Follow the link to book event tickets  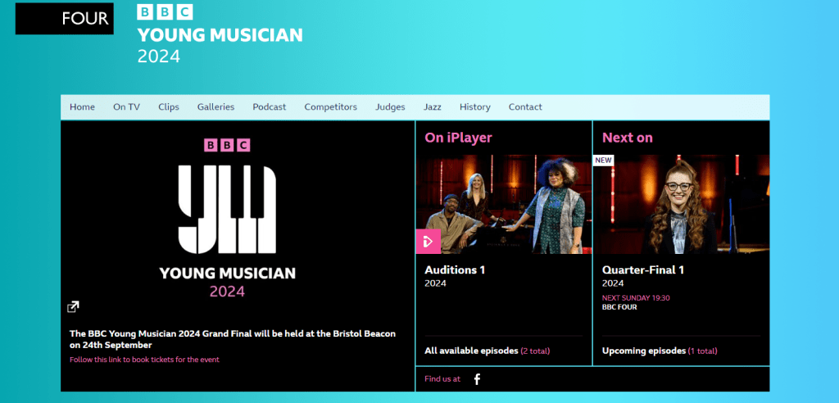coord(144,360)
